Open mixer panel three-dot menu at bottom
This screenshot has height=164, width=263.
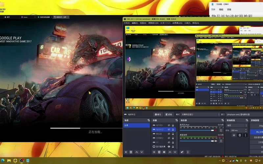pos(188,152)
